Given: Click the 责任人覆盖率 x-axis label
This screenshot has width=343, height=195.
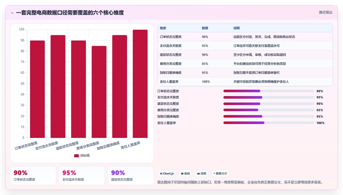Looking at the screenshot, I should 131,145.
